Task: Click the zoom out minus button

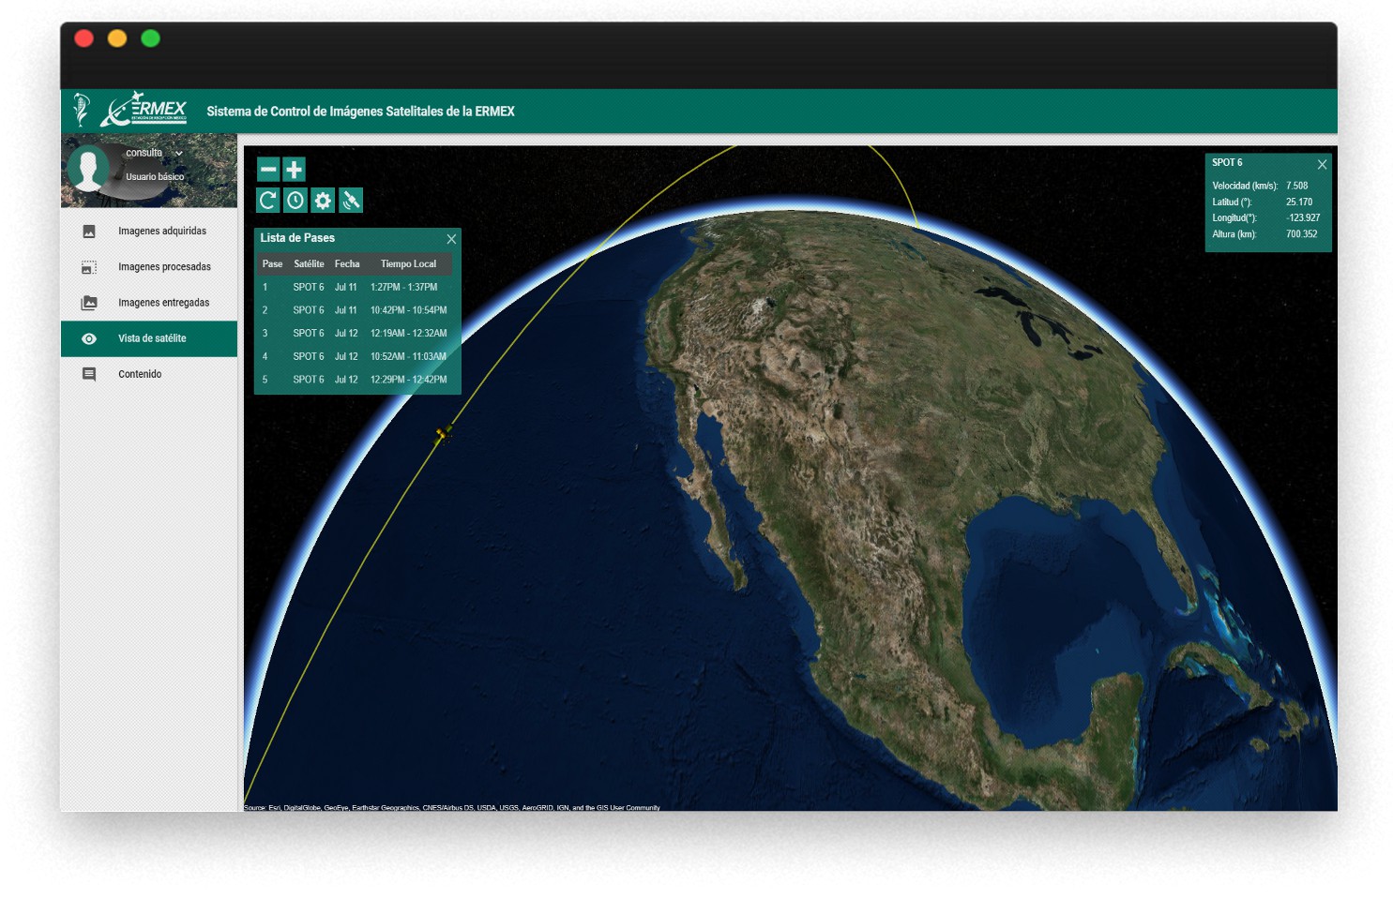Action: 268,170
